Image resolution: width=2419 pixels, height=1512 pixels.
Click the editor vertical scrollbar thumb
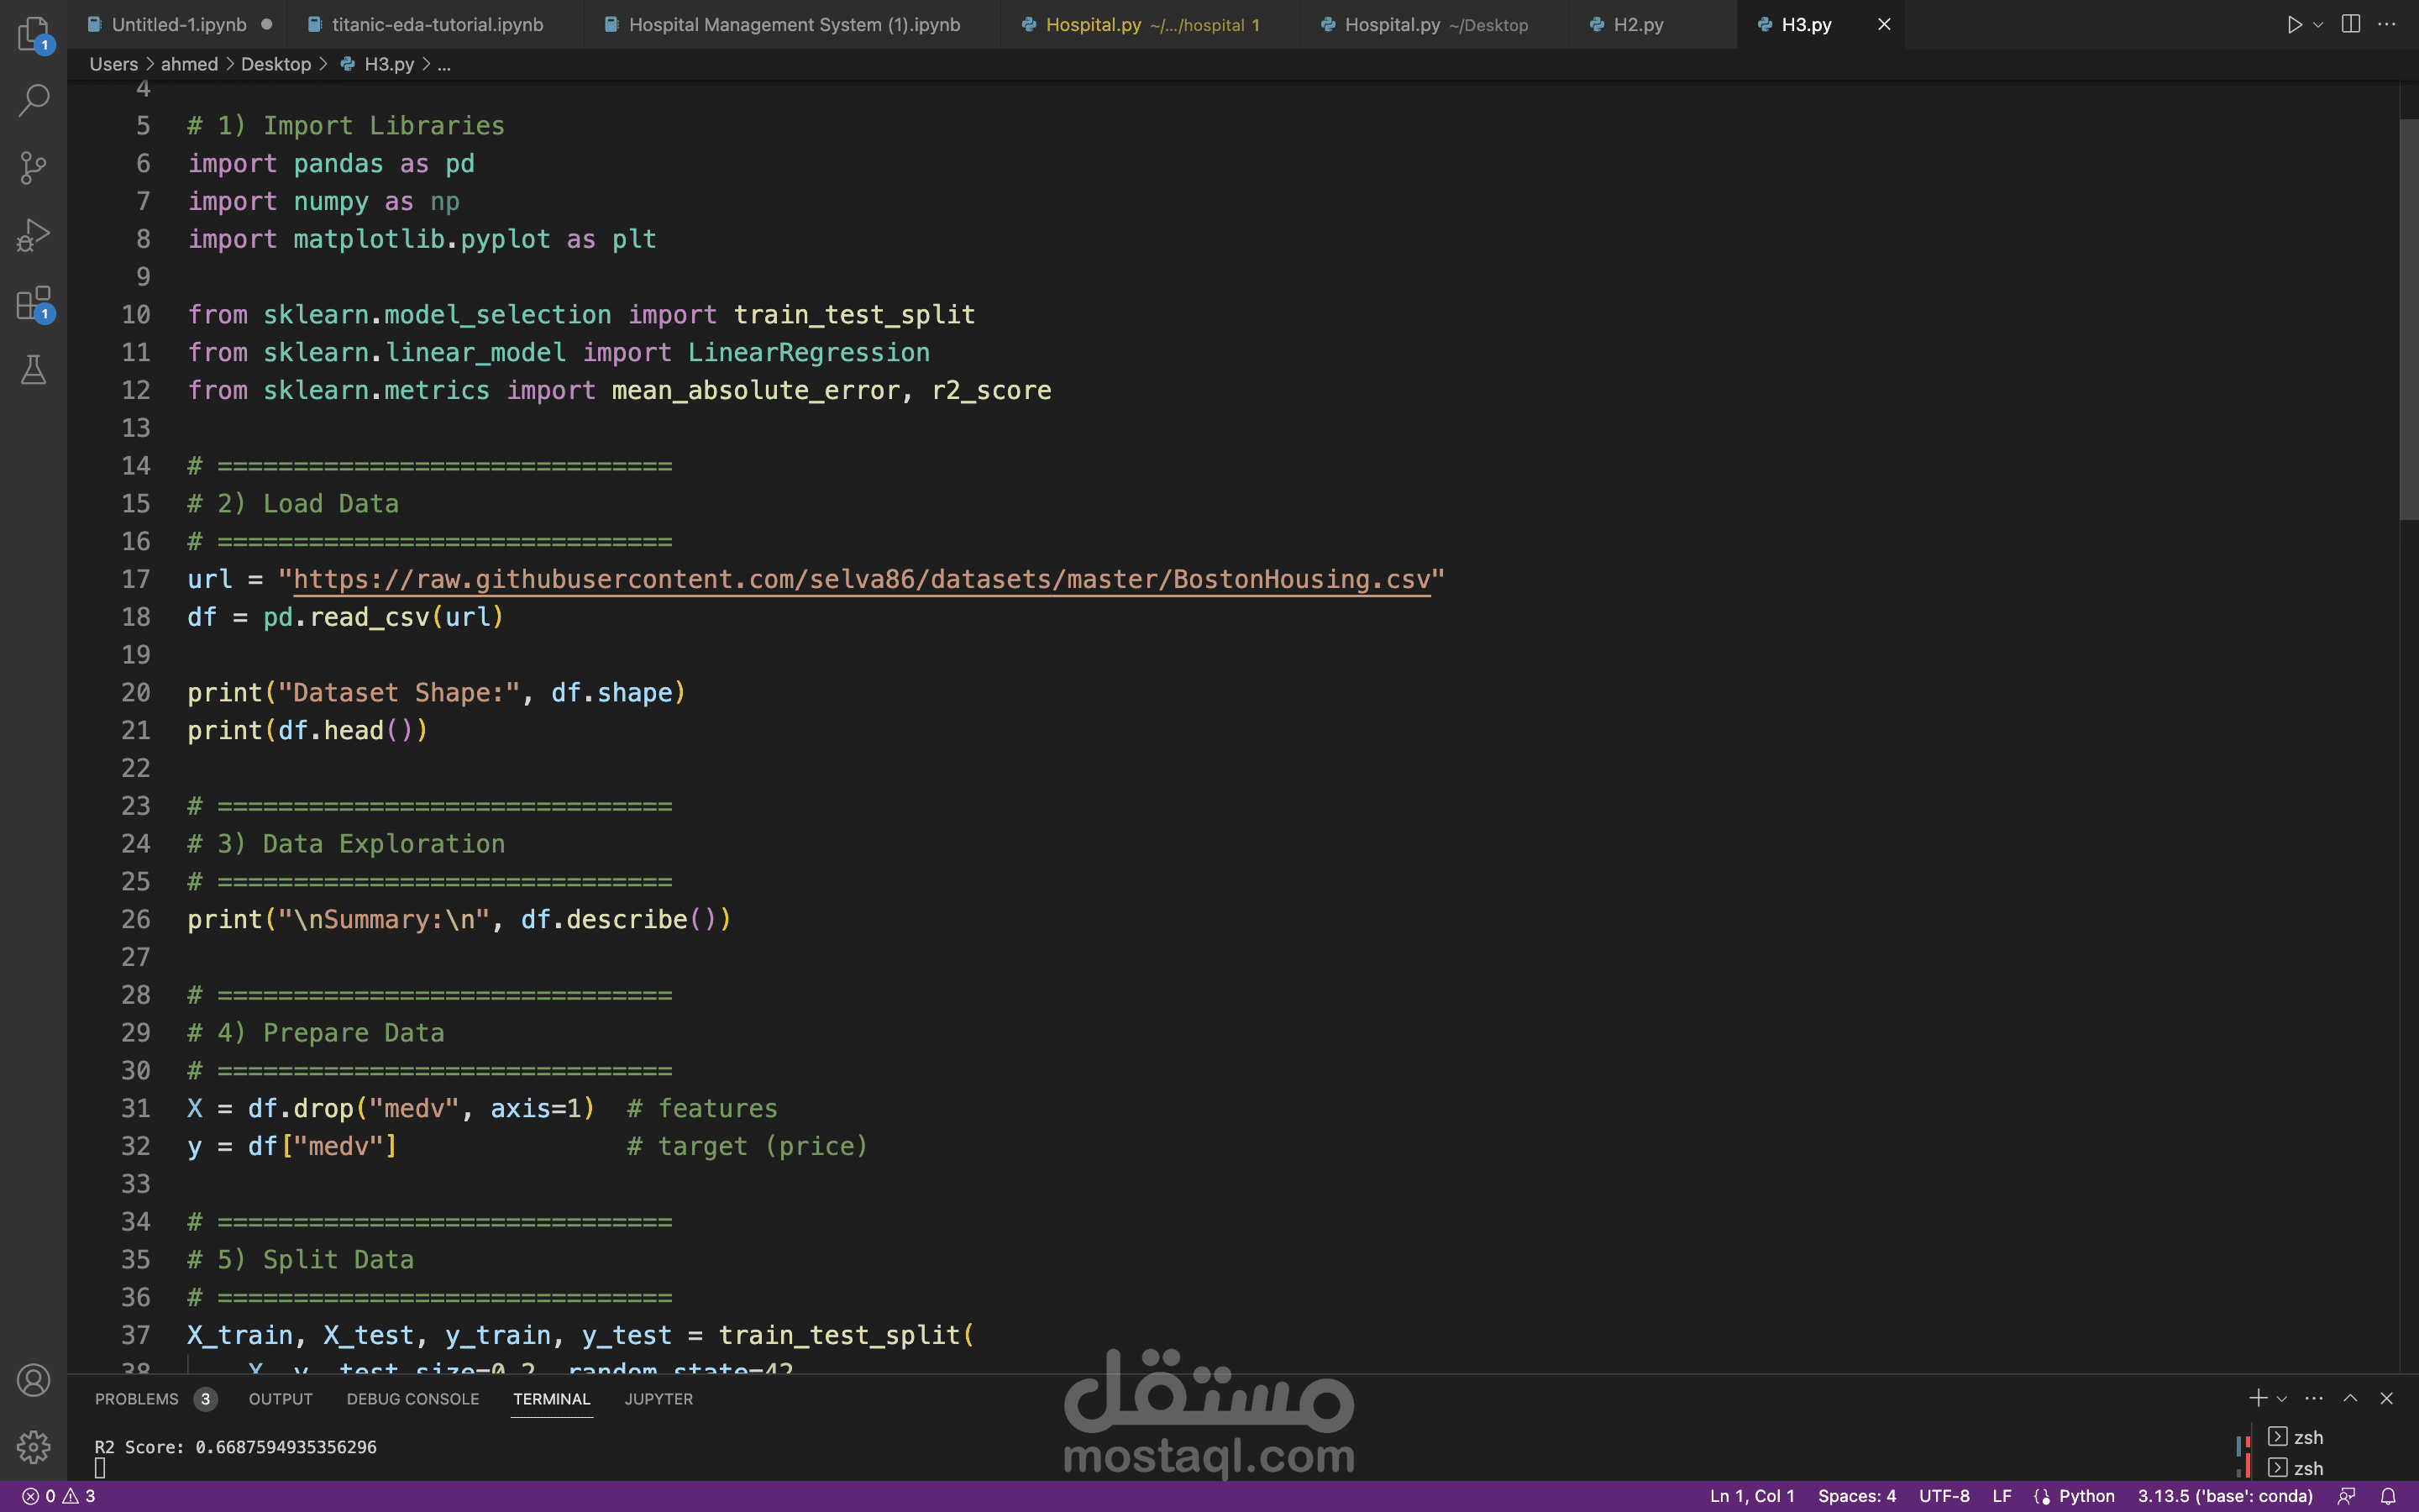(2408, 320)
